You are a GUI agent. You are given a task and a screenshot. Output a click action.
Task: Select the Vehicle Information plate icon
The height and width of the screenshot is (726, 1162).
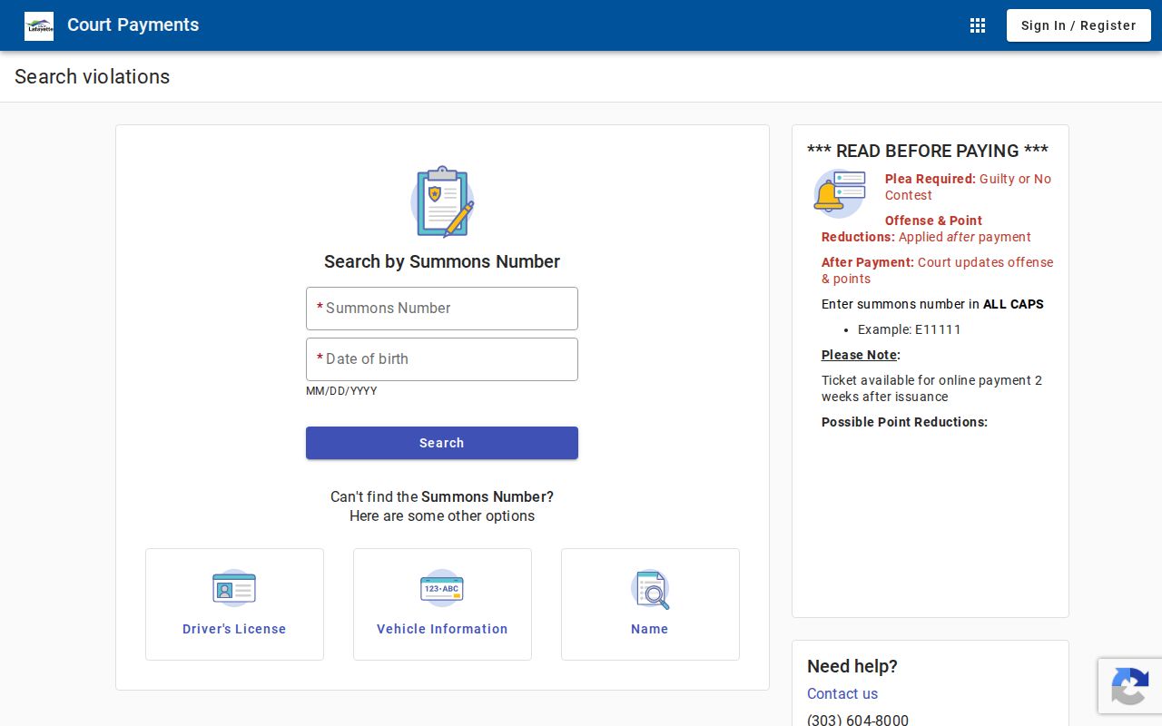(x=442, y=588)
